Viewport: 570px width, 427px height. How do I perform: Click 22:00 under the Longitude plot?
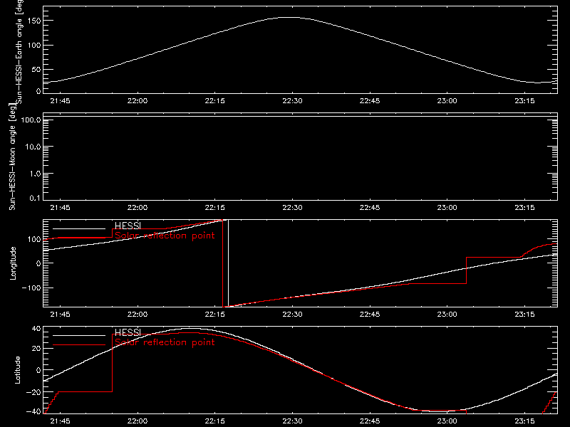coord(138,314)
